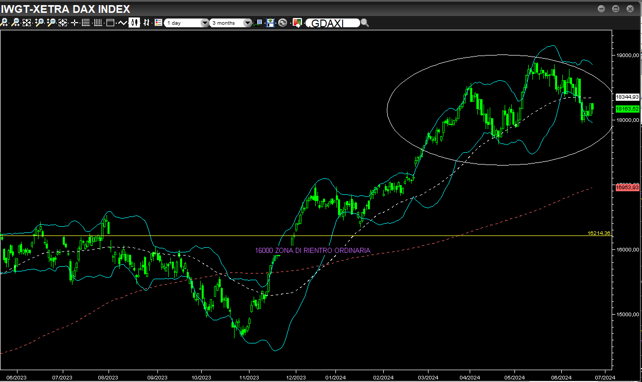Click the first zoom in magnifier icon
Viewport: 642px width, 382px height.
[4, 23]
